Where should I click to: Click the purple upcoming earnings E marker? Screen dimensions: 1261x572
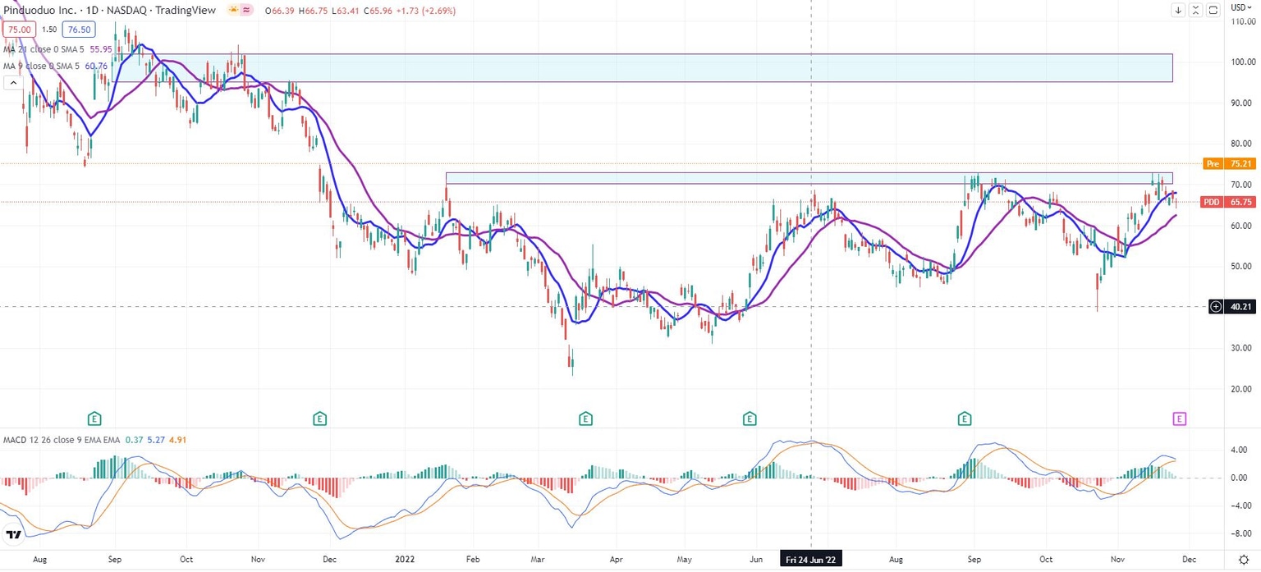(x=1179, y=419)
